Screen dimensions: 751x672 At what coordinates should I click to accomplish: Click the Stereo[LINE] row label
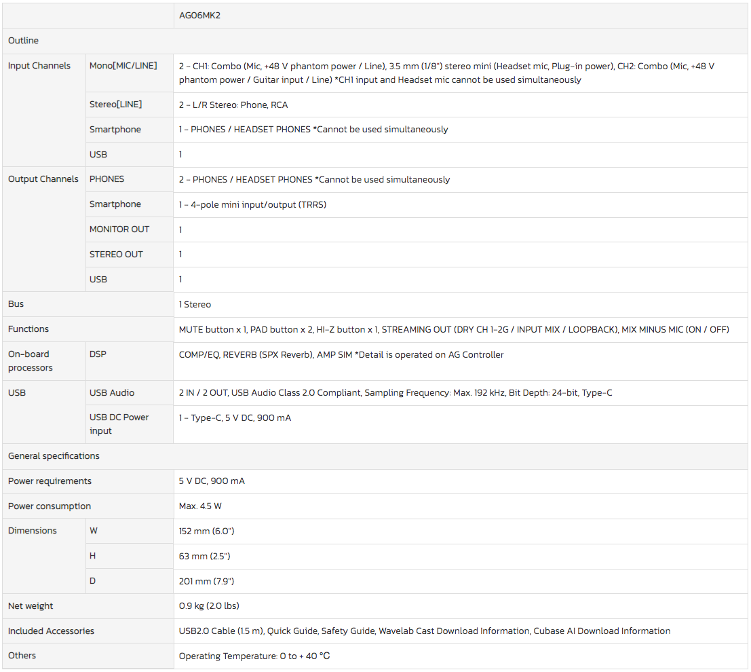tap(115, 105)
